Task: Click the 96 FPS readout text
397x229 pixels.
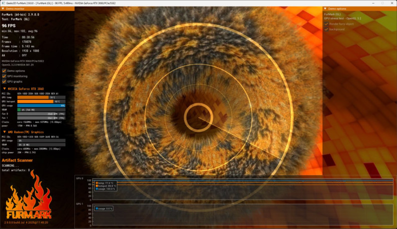Action: pyautogui.click(x=9, y=25)
